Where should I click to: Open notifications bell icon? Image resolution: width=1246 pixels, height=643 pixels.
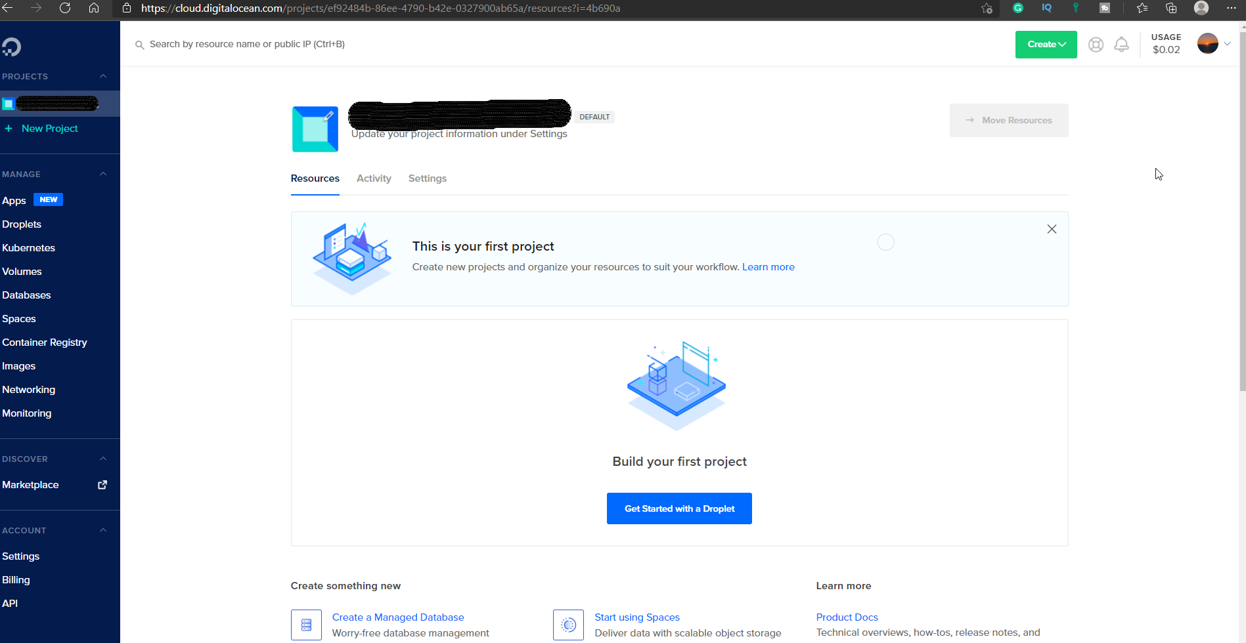pos(1122,45)
